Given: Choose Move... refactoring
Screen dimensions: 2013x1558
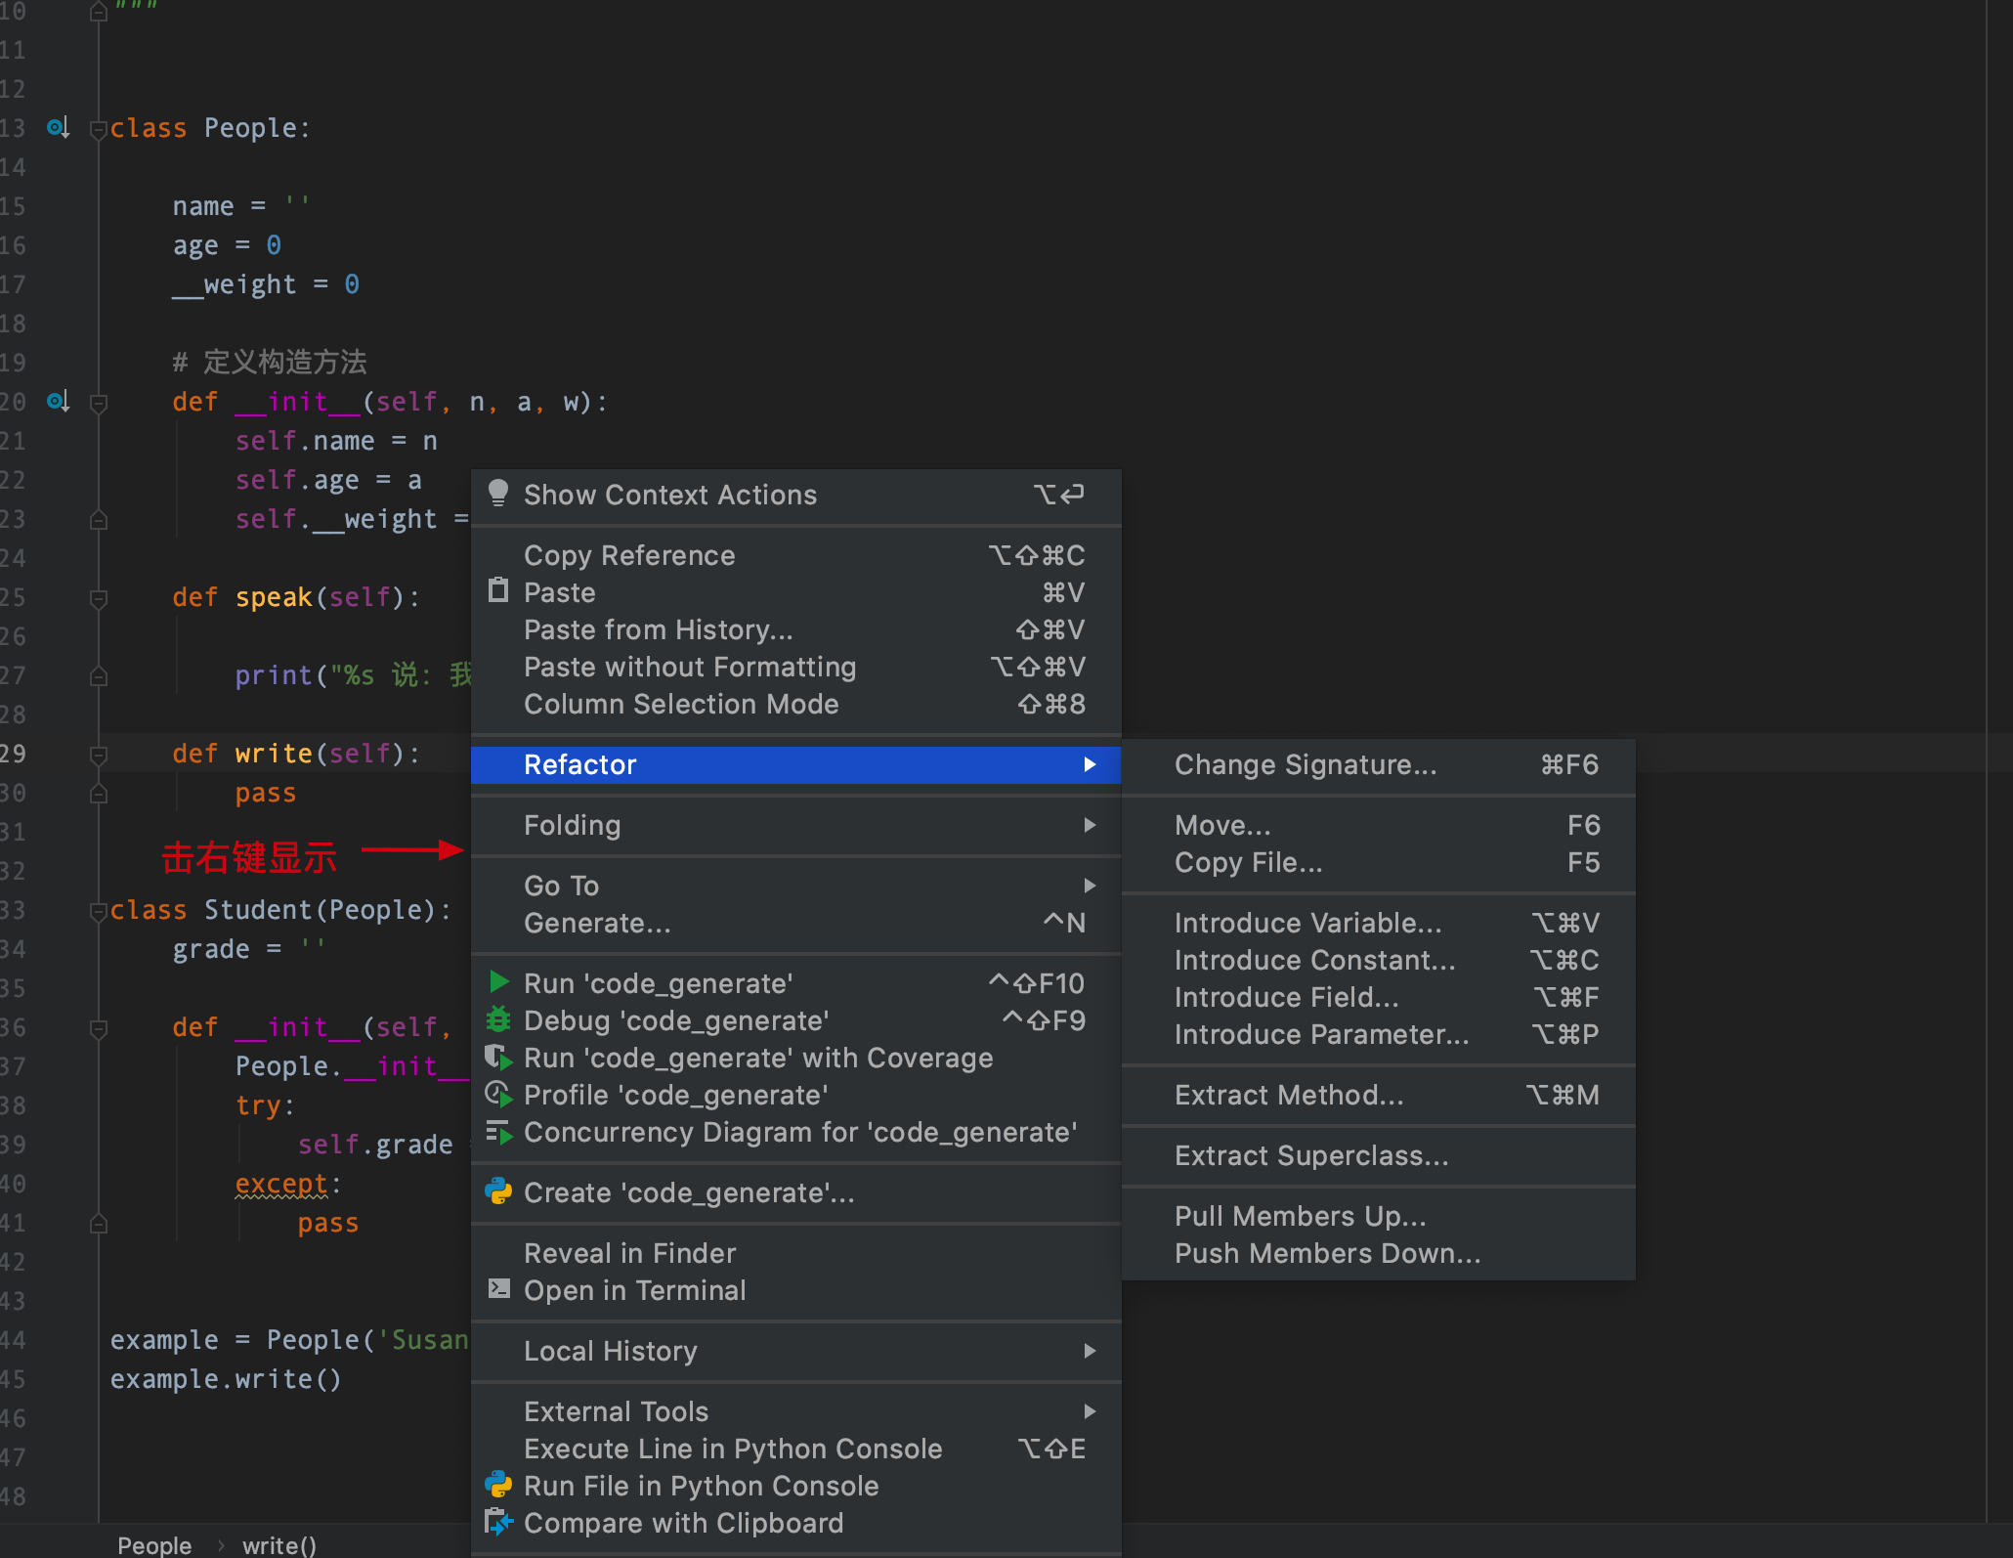Looking at the screenshot, I should 1378,825.
